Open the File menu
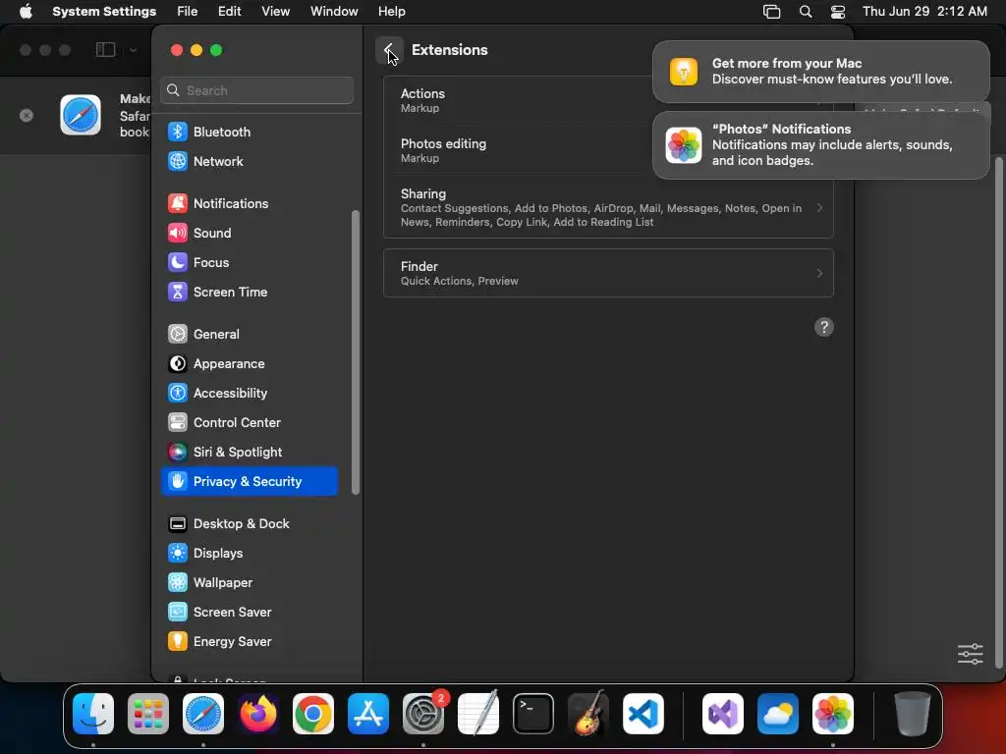1006x754 pixels. (188, 12)
